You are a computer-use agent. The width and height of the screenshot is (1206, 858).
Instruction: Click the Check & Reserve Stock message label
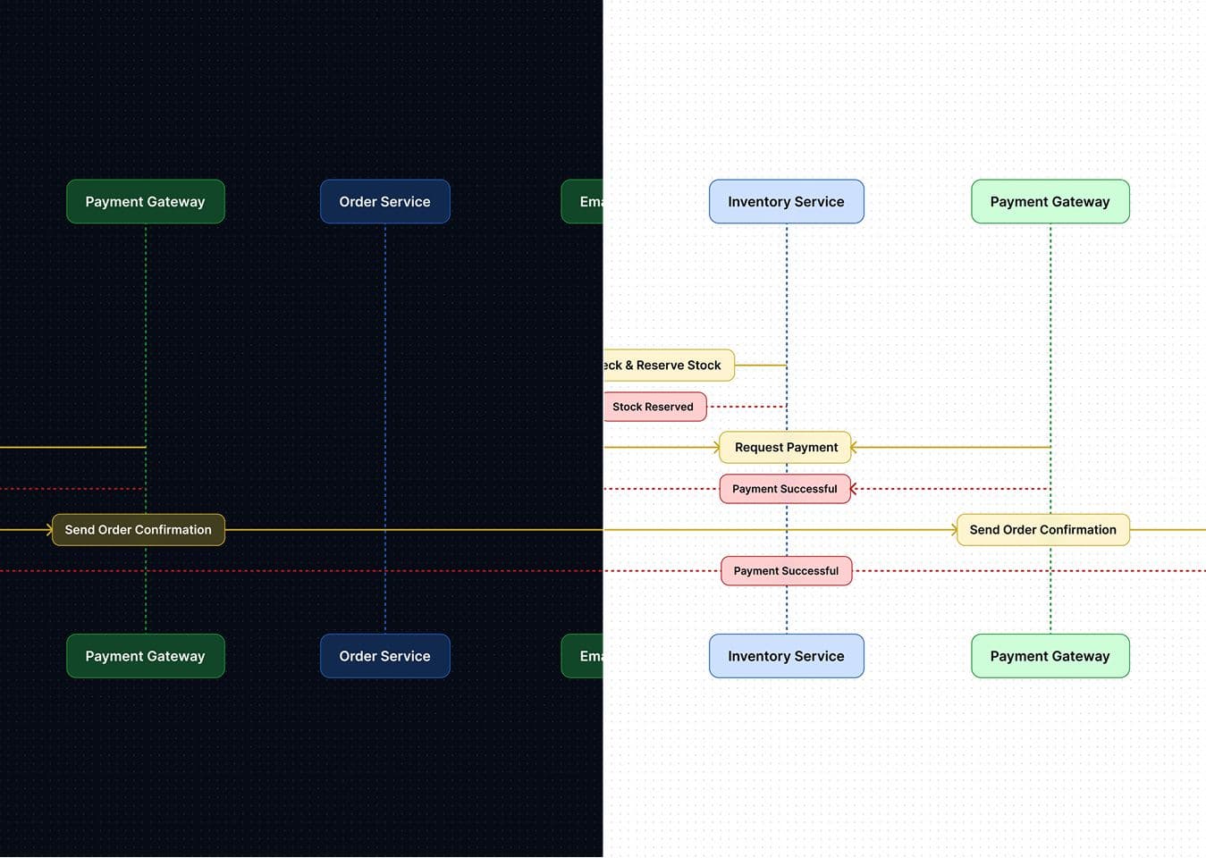pos(668,366)
